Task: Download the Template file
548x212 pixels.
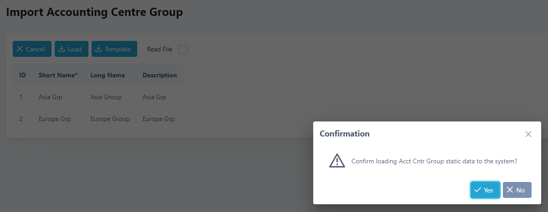Action: (x=114, y=49)
